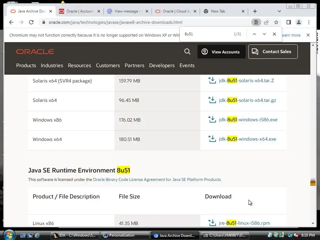Click the page scrollbar thumb
320x240 pixels.
[313, 182]
